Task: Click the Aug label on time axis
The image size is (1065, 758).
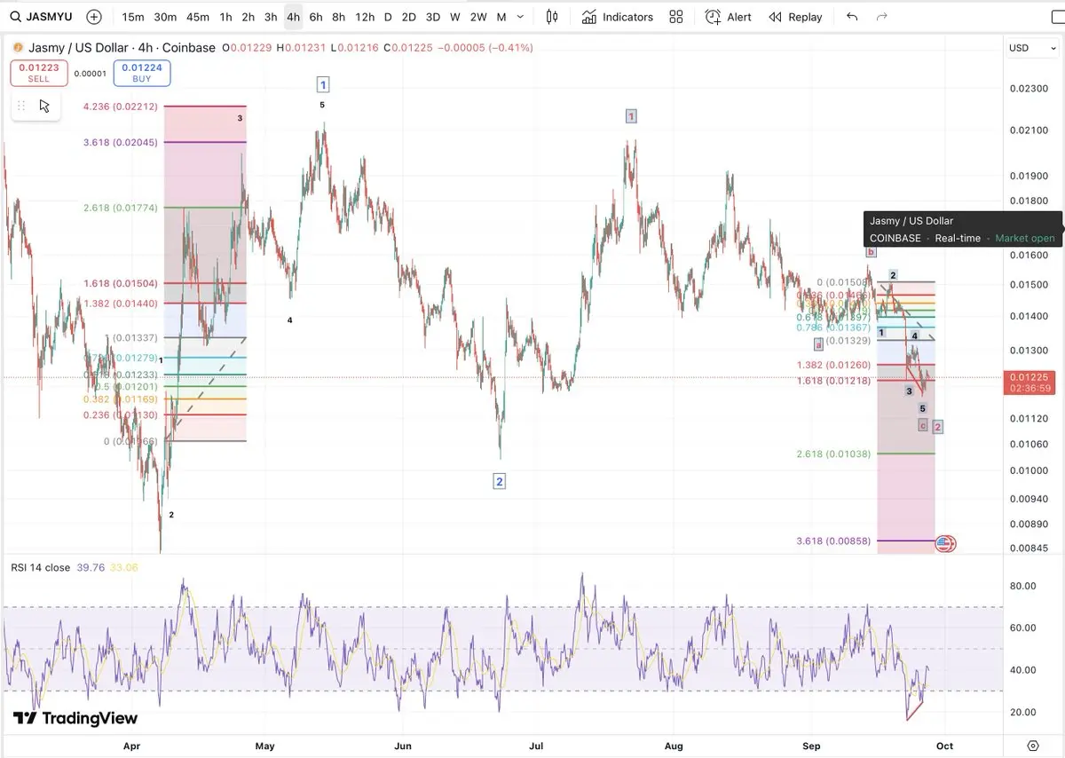Action: point(673,746)
